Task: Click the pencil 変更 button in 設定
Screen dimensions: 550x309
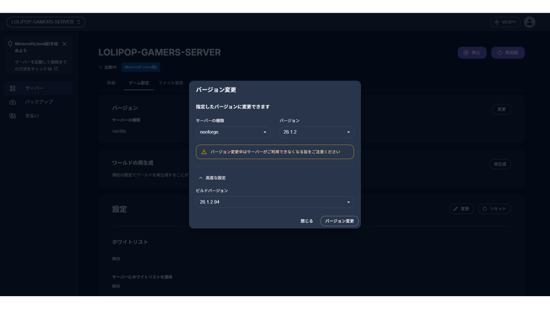Action: tap(461, 209)
